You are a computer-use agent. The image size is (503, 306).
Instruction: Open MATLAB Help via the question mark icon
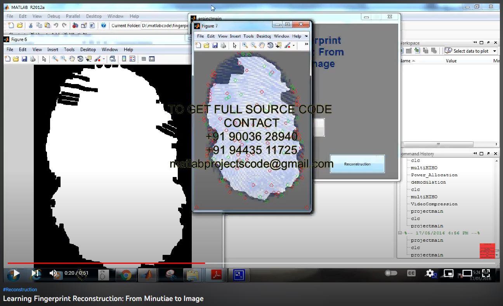point(103,26)
